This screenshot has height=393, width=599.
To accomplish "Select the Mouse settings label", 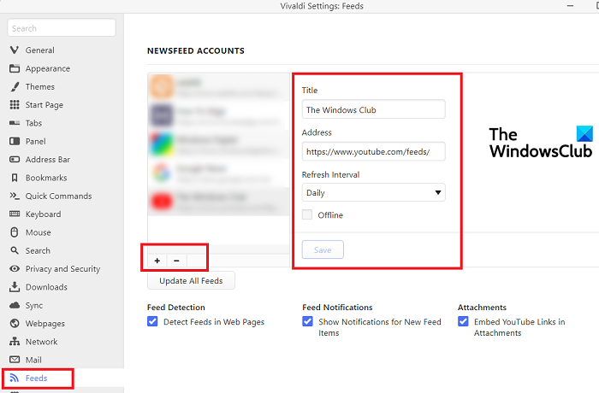I will [x=39, y=232].
